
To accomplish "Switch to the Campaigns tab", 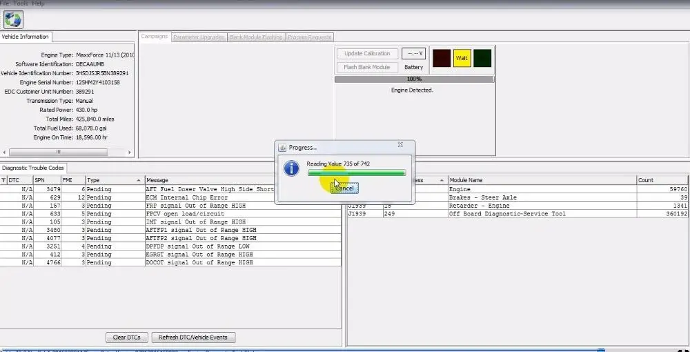I will coord(155,37).
